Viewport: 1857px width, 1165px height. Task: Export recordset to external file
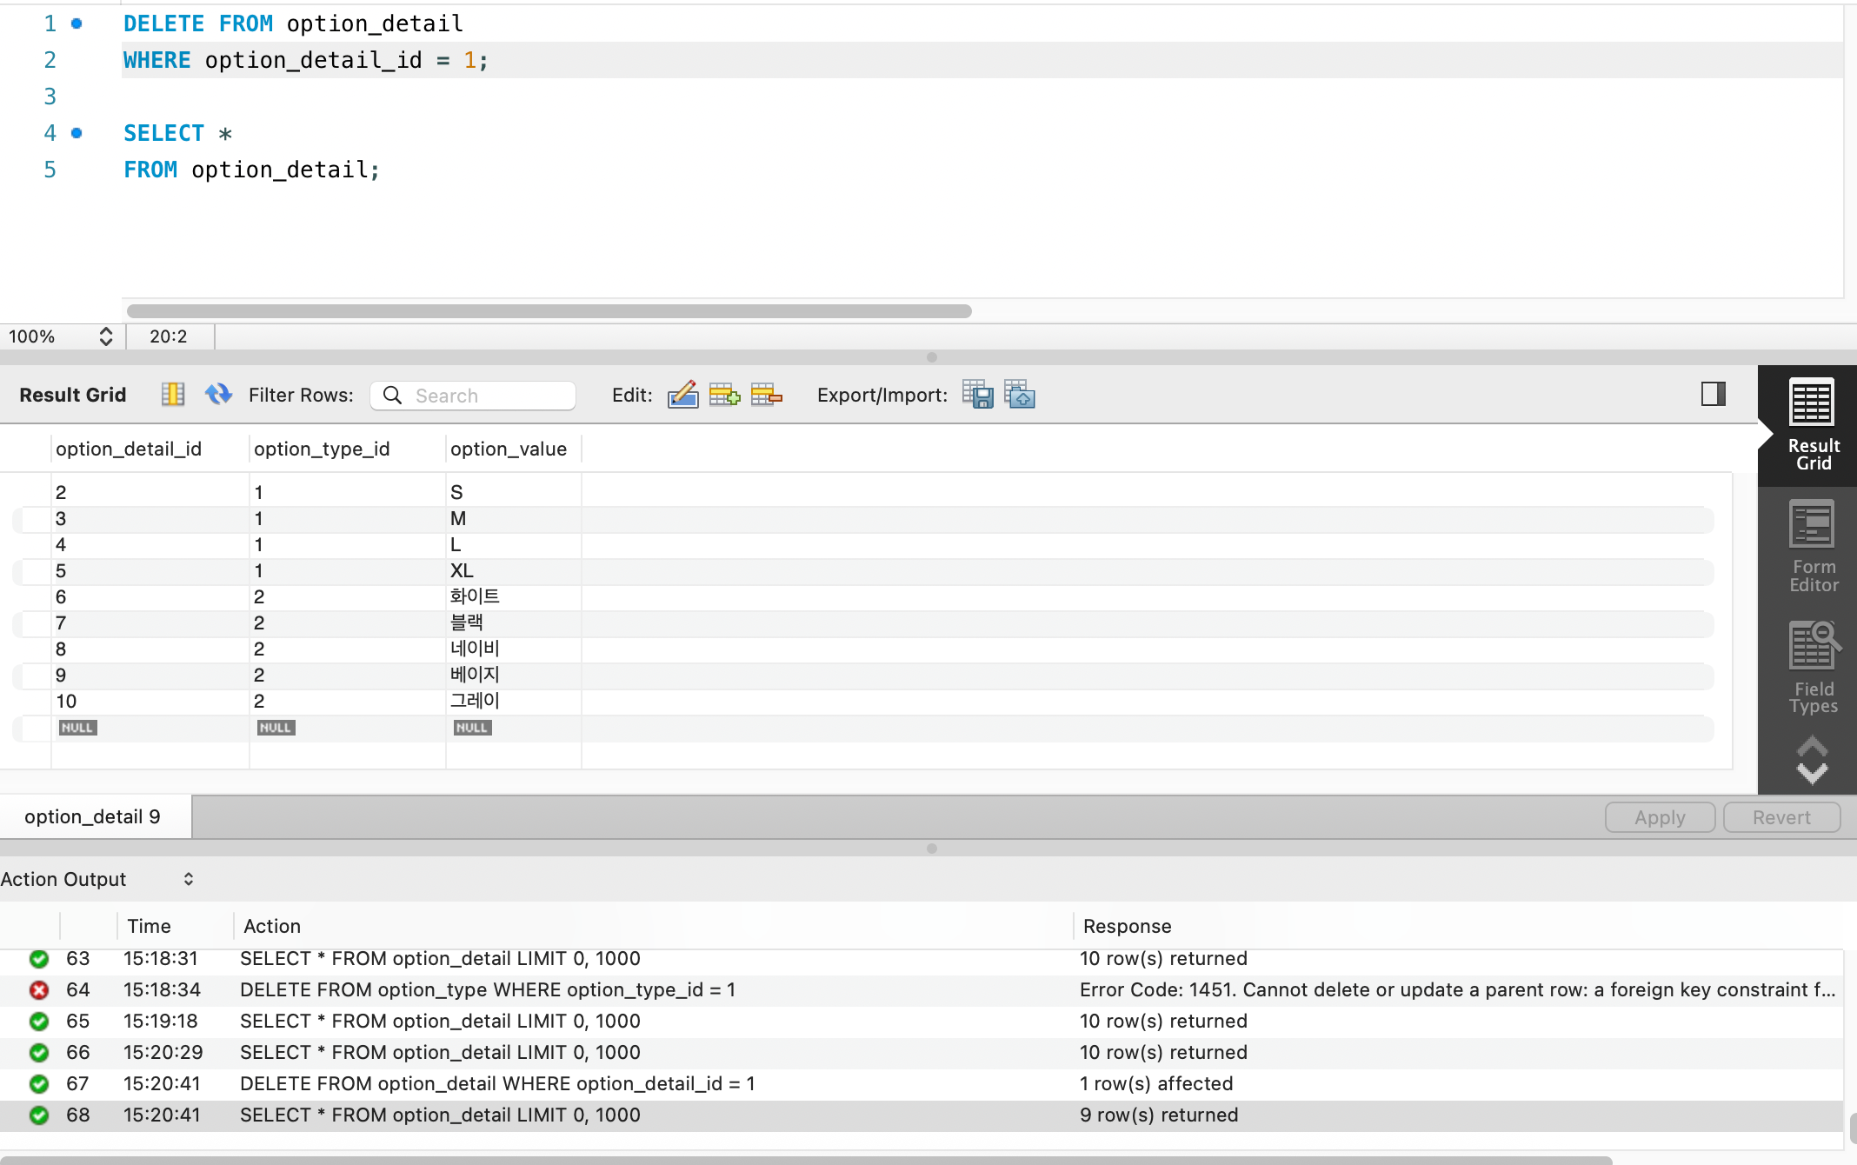[978, 395]
